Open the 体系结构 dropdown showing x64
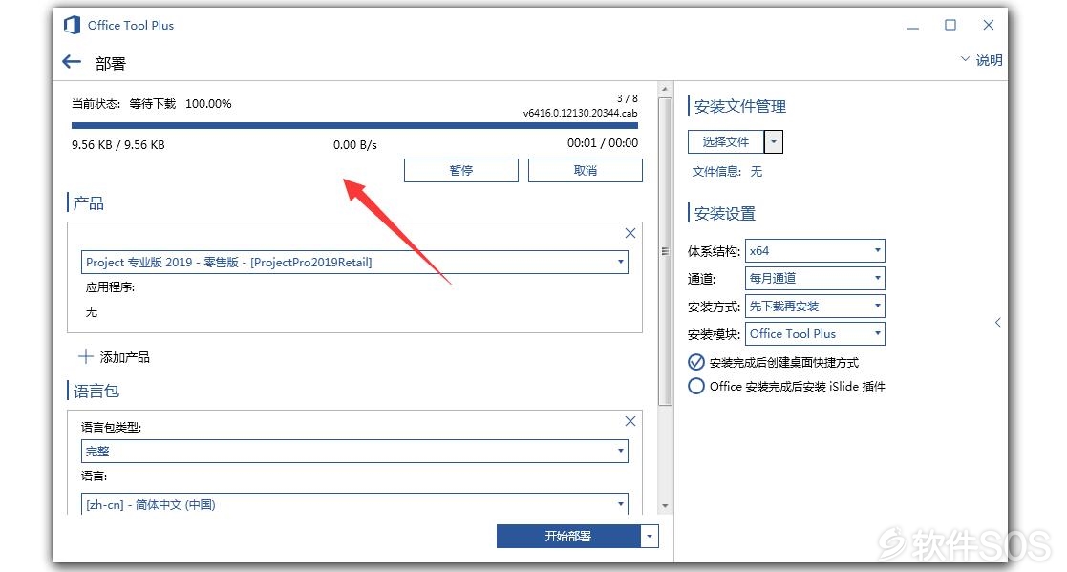Image resolution: width=1067 pixels, height=572 pixels. point(815,251)
